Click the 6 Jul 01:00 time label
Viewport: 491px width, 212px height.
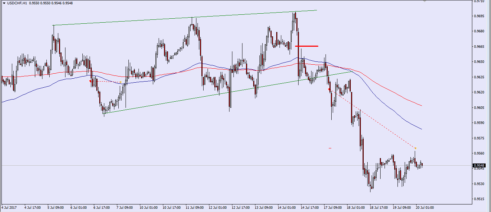pos(78,207)
